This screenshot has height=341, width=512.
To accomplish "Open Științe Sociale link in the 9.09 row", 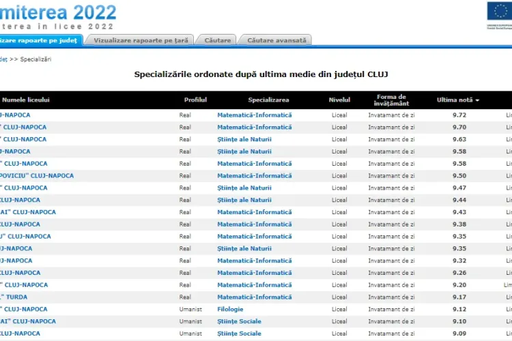I will point(239,333).
